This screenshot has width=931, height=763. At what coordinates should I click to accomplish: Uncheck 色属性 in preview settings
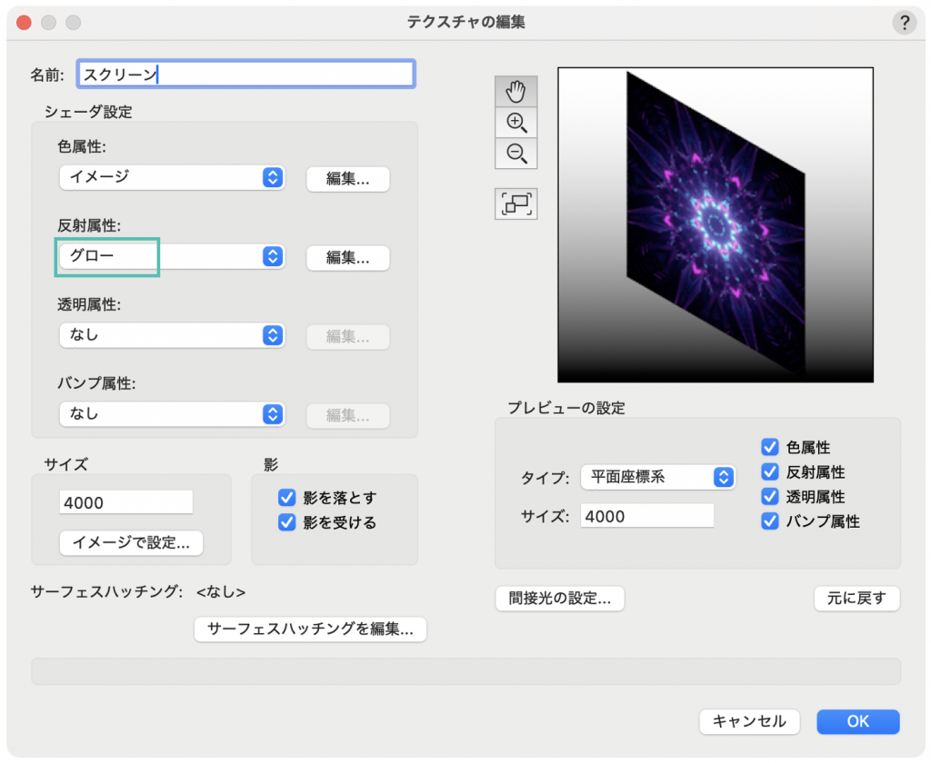769,447
